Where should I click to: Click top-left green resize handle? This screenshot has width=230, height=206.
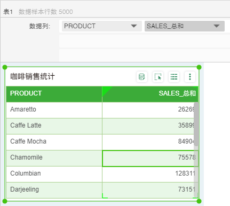5,67
